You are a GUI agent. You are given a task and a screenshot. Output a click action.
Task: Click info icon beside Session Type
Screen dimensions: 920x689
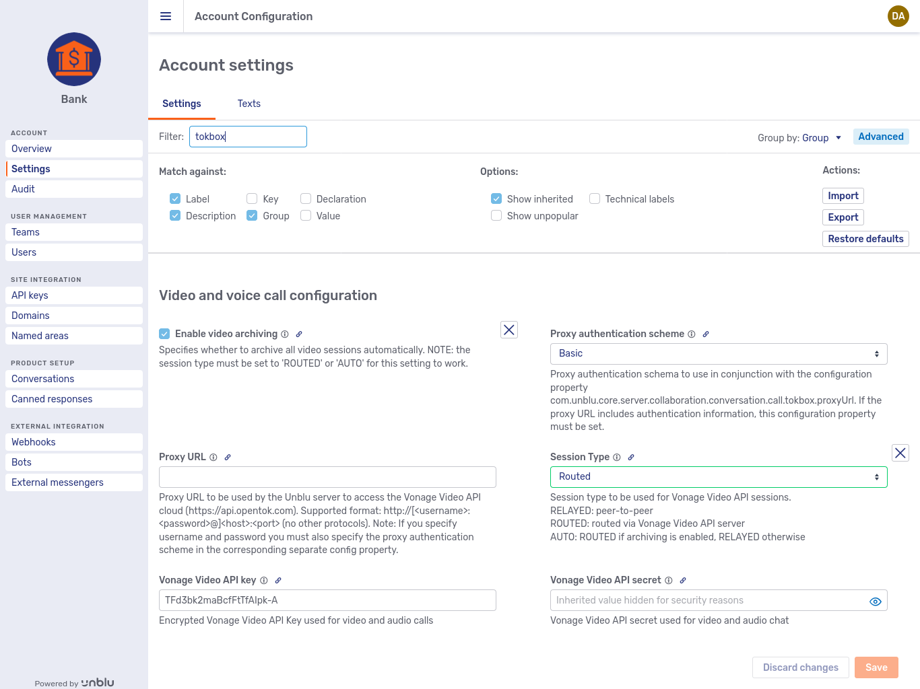(x=617, y=458)
